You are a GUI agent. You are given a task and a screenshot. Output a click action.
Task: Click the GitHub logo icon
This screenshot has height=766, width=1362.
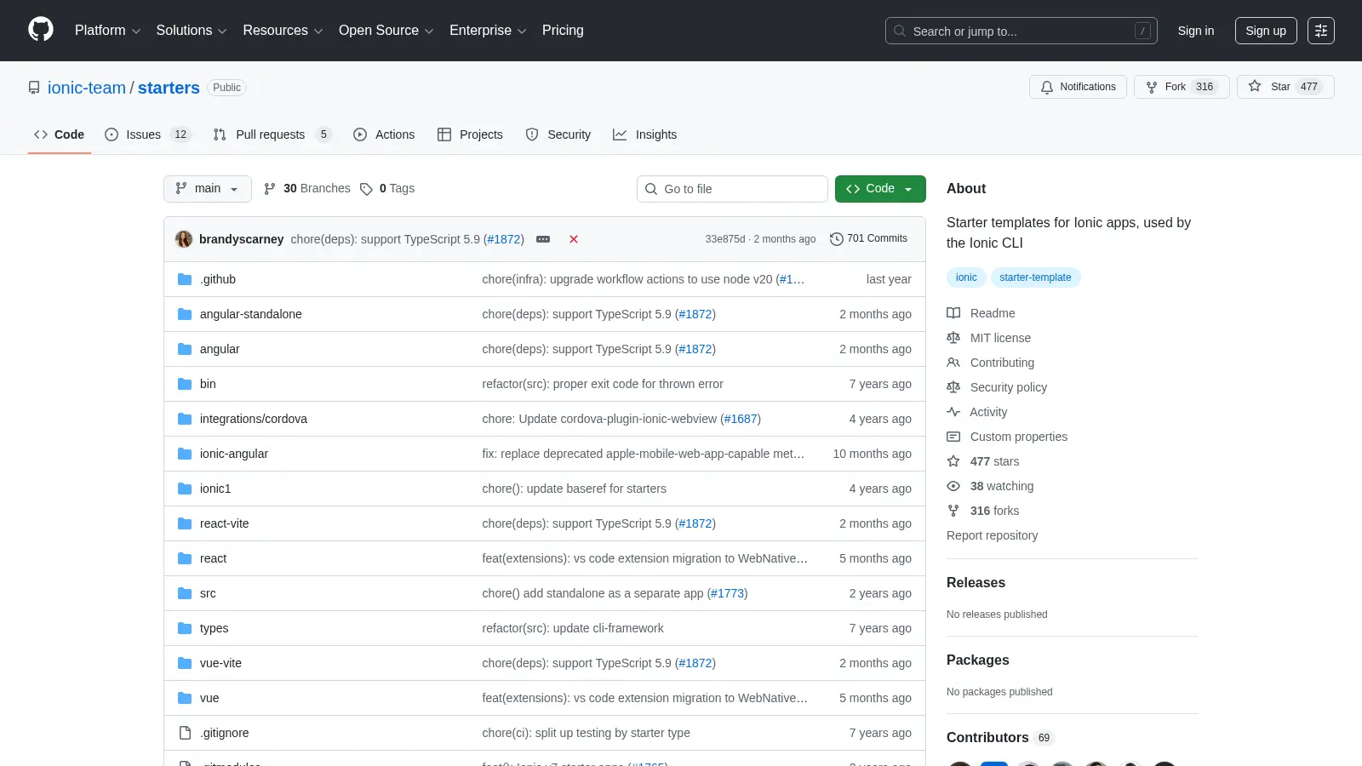(x=41, y=30)
